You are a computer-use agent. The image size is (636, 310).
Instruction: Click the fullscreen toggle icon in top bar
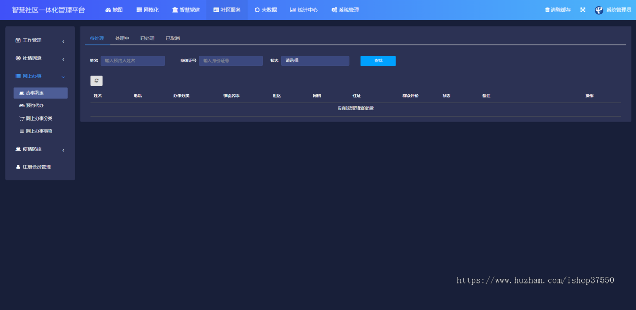click(x=582, y=10)
